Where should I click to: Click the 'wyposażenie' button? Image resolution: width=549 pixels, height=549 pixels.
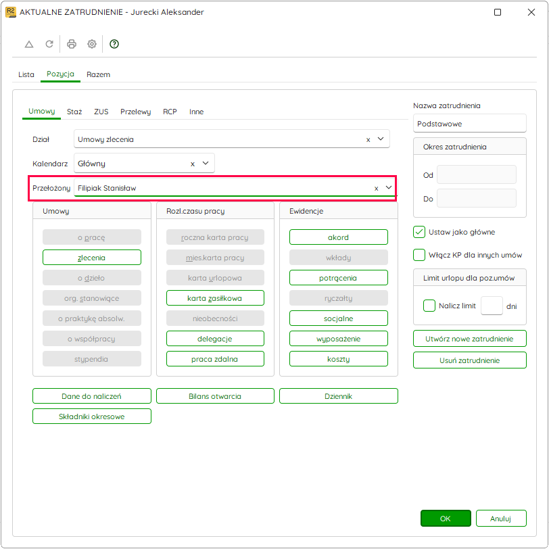[339, 339]
